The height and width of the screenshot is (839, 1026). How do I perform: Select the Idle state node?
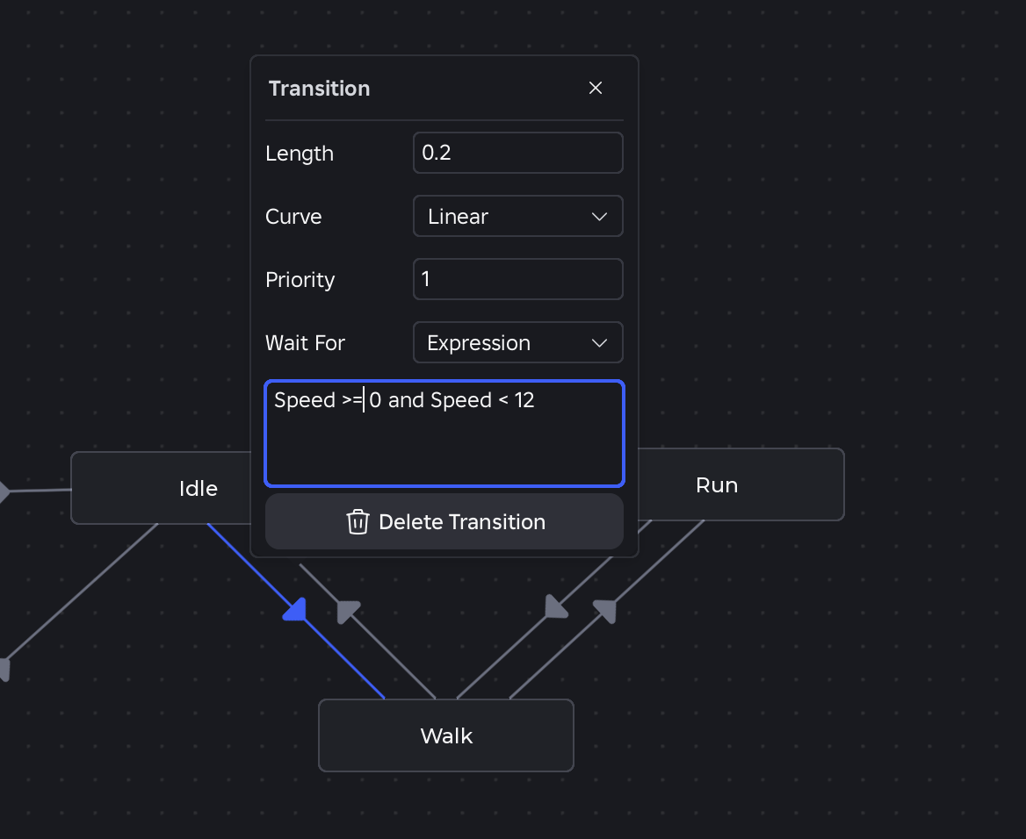(161, 488)
